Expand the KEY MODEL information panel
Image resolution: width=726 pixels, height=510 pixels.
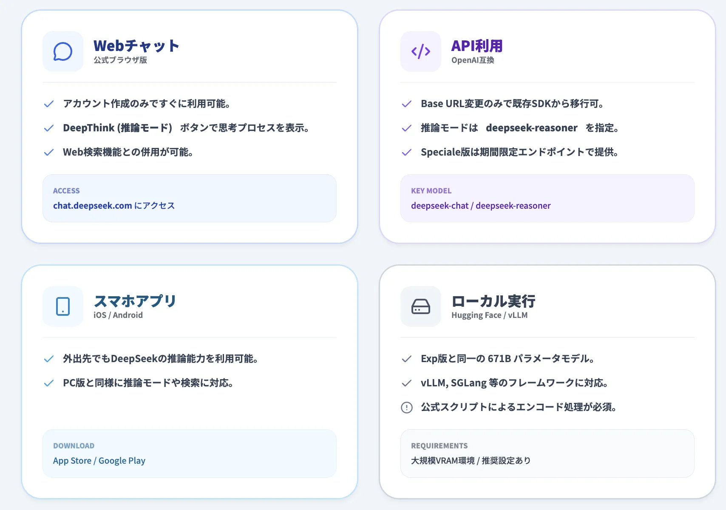click(547, 198)
